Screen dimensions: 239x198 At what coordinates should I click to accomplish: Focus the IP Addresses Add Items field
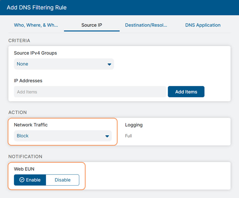[90, 92]
